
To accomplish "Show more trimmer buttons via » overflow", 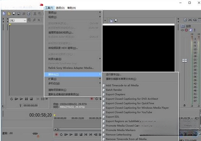I will pos(47,99).
